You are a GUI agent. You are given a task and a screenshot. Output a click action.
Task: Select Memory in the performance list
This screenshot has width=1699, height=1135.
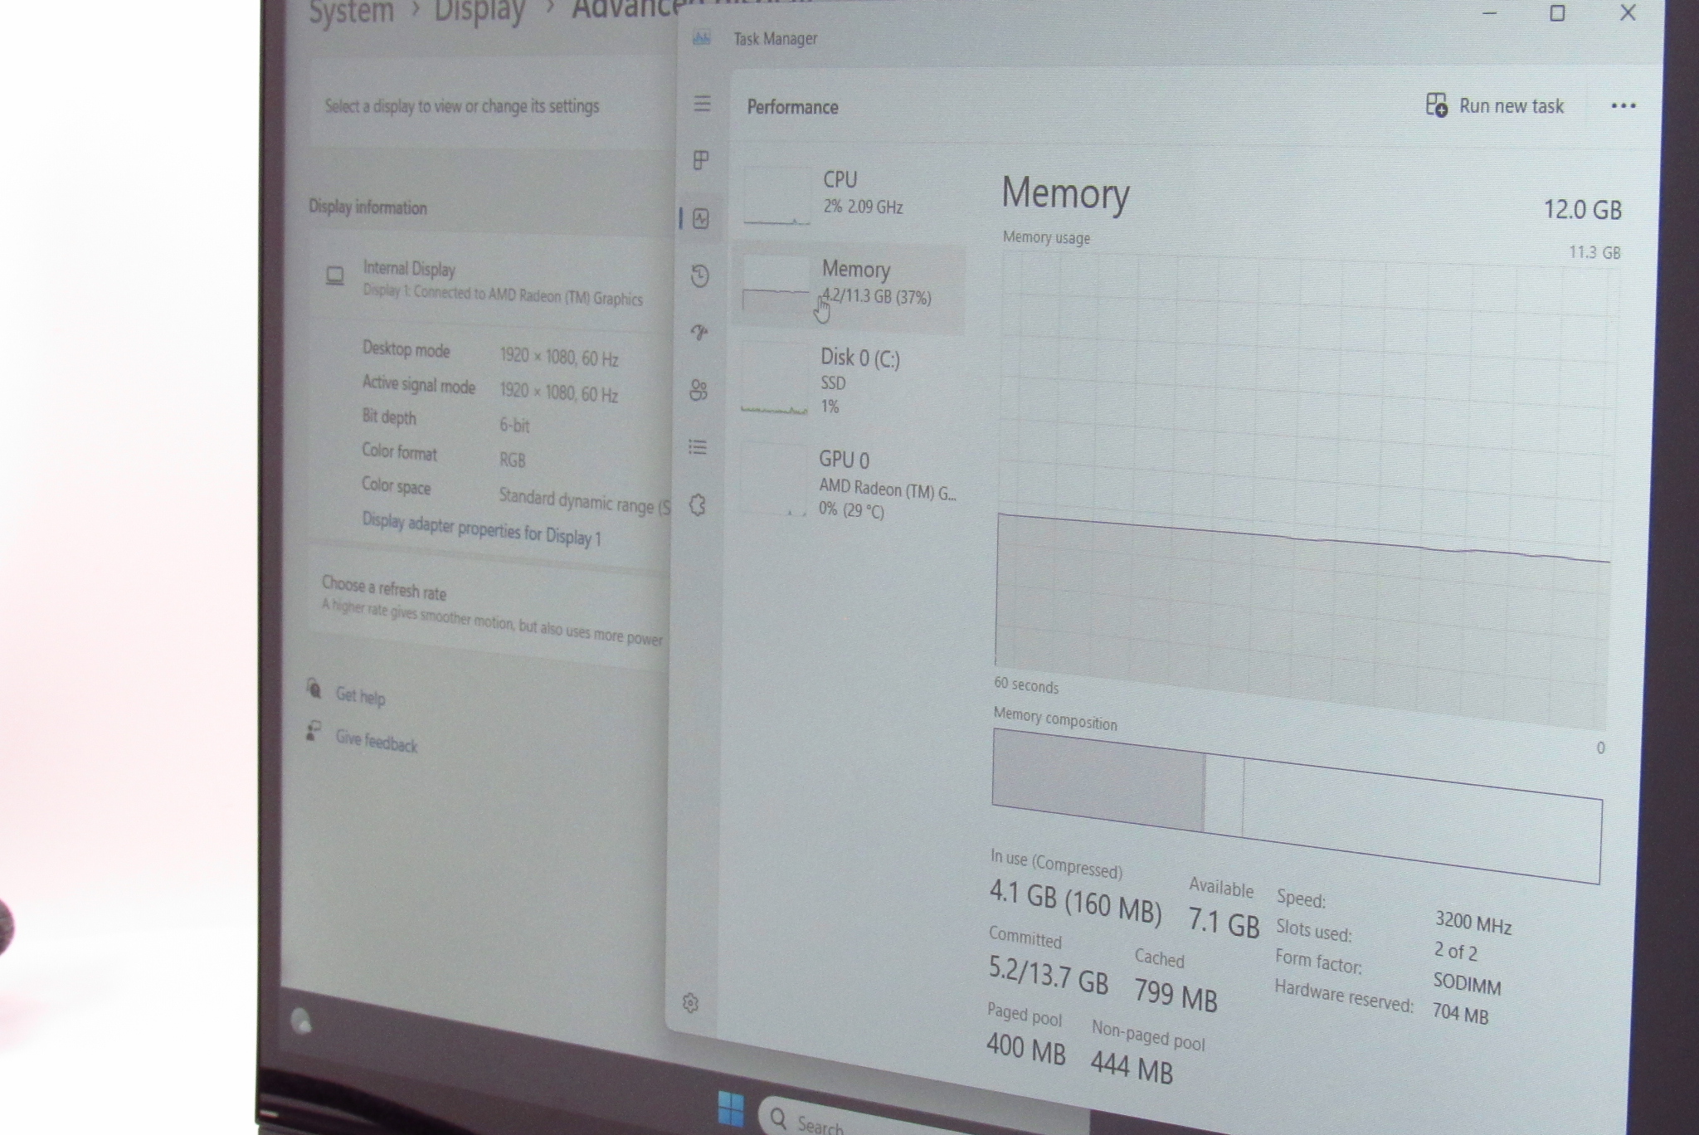[849, 283]
